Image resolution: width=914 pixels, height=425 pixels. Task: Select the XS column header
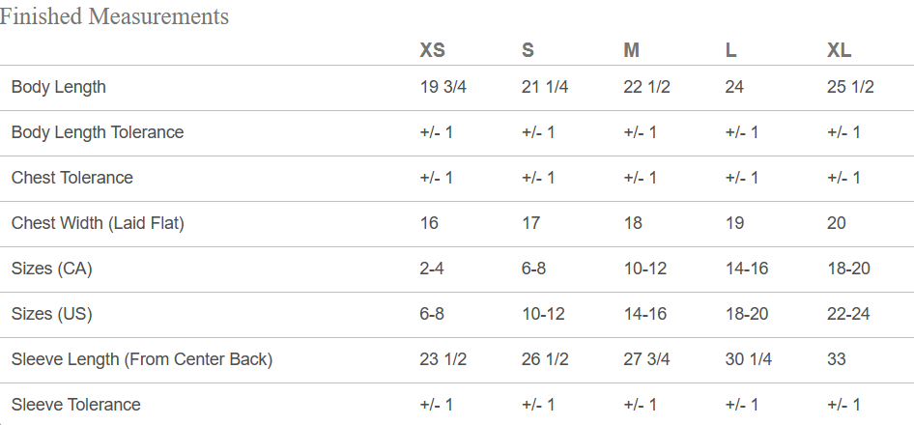tap(433, 50)
